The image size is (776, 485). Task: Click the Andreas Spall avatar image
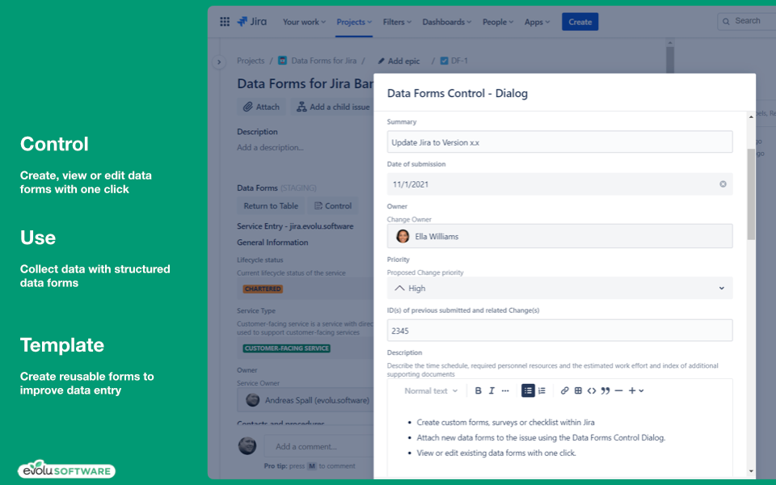(253, 400)
